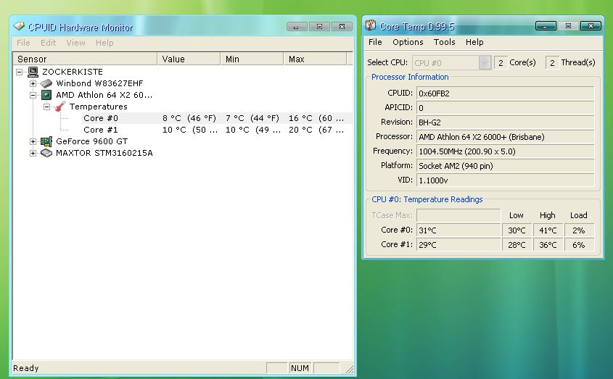
Task: Expand the Winbond W83627EHF node
Action: tap(33, 83)
